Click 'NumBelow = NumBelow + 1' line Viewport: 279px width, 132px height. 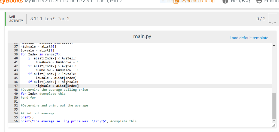(x=57, y=70)
